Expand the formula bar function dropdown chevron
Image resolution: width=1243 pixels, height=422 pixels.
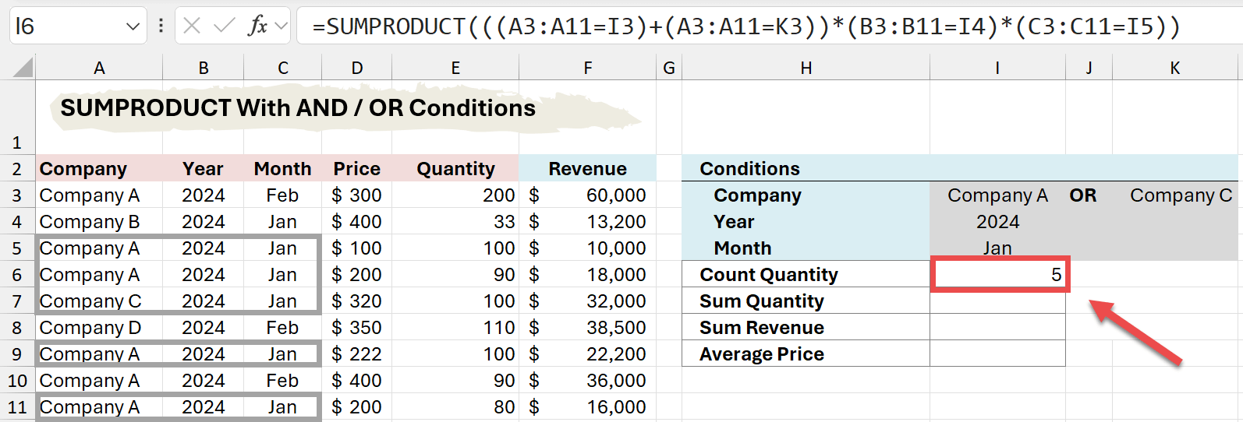[x=282, y=26]
